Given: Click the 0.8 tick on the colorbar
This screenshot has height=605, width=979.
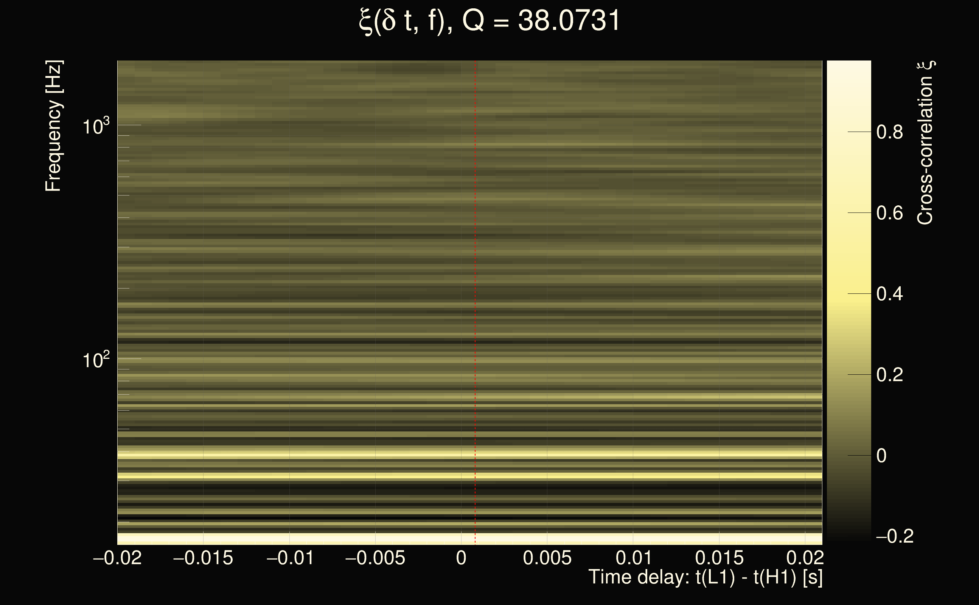Looking at the screenshot, I should pyautogui.click(x=889, y=132).
